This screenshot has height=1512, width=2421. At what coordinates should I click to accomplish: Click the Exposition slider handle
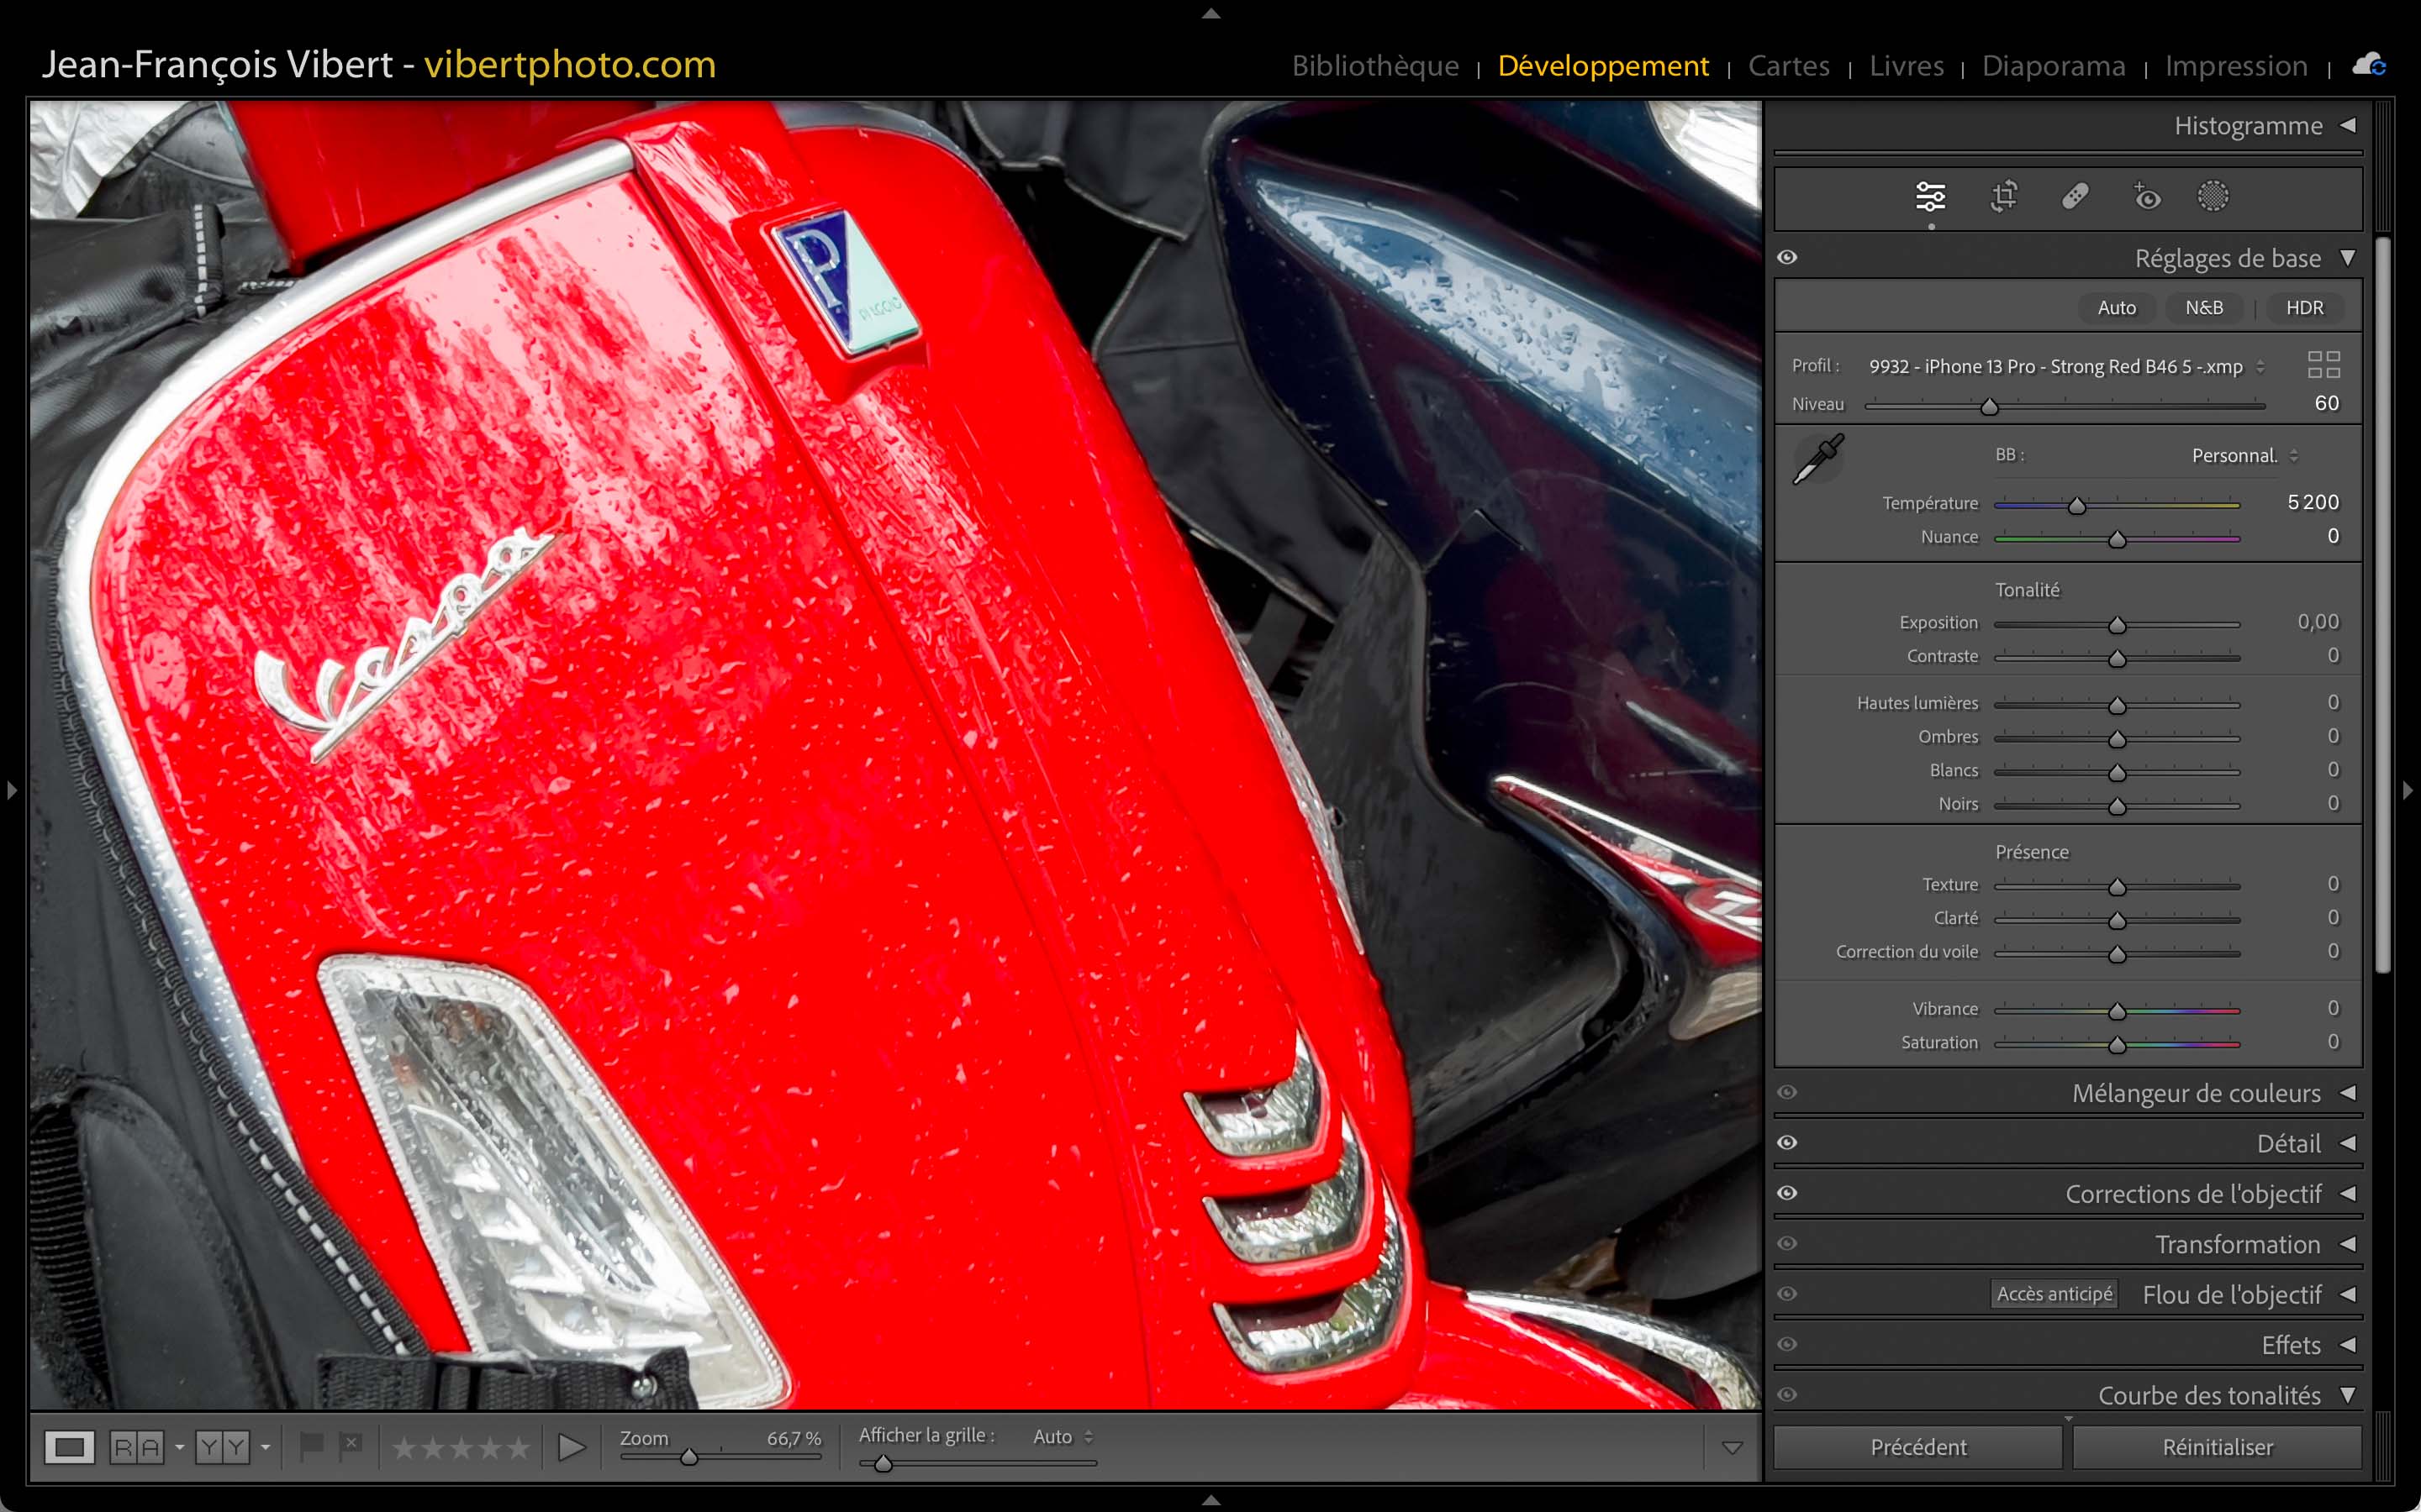point(2117,626)
